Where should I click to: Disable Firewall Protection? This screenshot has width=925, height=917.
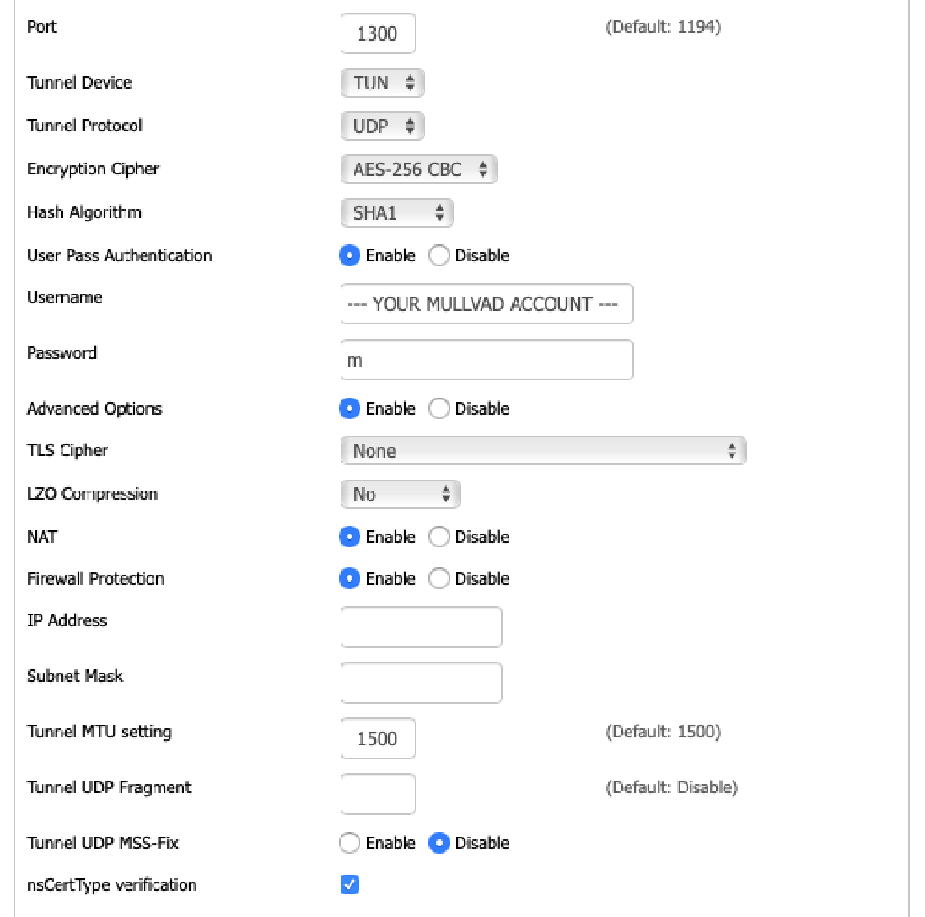point(439,578)
